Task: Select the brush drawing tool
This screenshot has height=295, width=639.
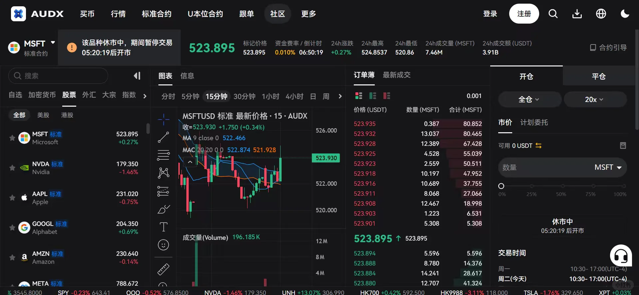Action: pyautogui.click(x=163, y=209)
